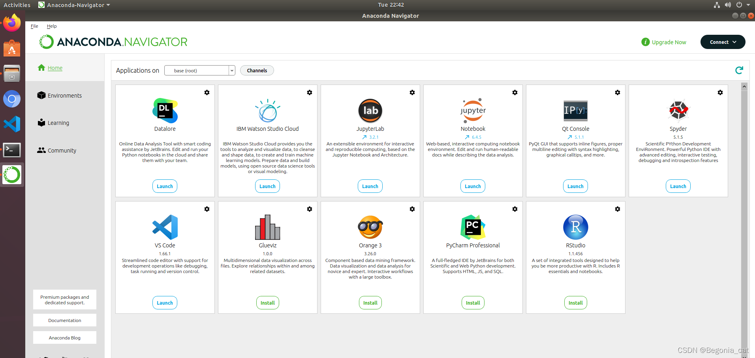The image size is (755, 358).
Task: Click the Channels button
Action: tap(257, 70)
